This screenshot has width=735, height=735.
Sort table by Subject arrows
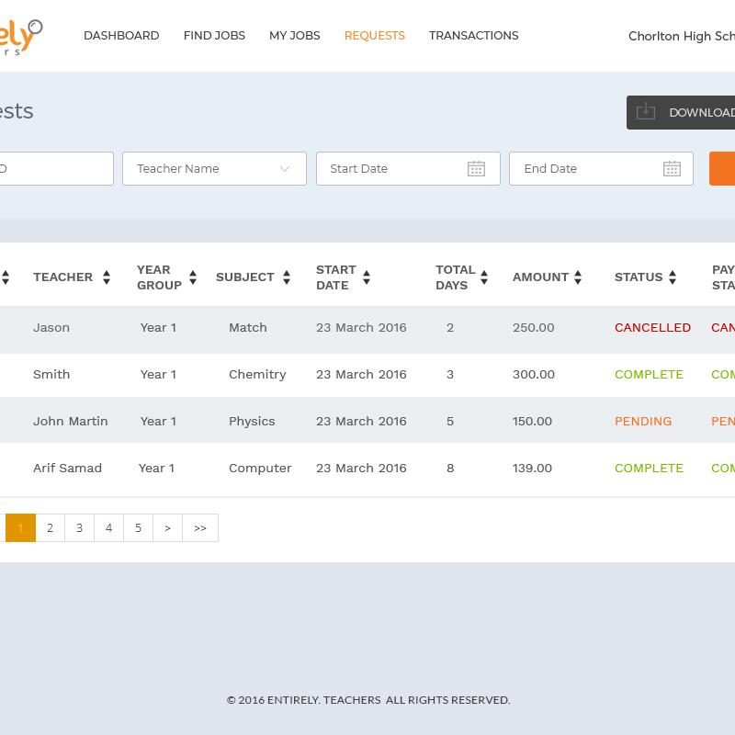click(x=287, y=277)
